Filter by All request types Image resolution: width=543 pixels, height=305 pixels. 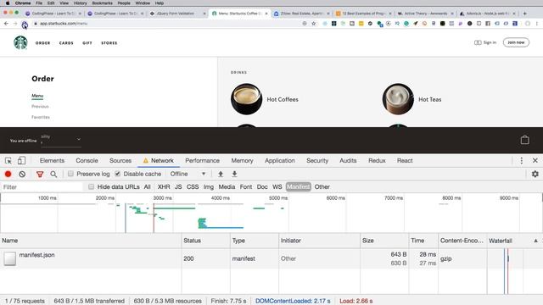pyautogui.click(x=147, y=186)
